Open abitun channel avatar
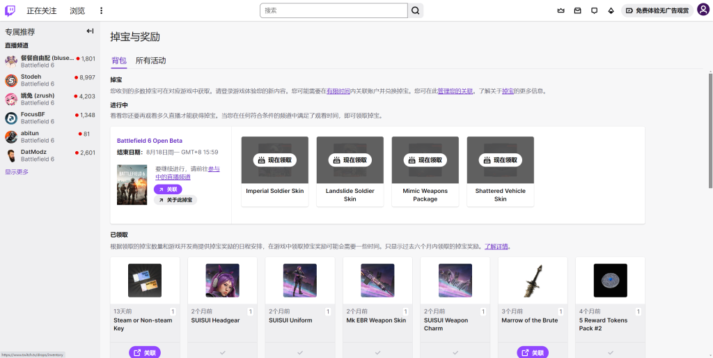The width and height of the screenshot is (713, 358). (11, 137)
